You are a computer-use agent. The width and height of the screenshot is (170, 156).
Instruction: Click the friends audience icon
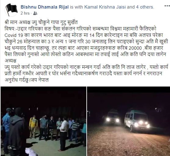pyautogui.click(x=35, y=13)
